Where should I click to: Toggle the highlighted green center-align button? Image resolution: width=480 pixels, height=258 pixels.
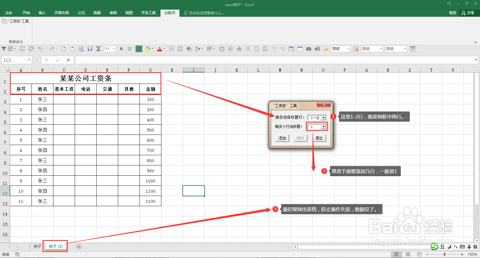139,49
